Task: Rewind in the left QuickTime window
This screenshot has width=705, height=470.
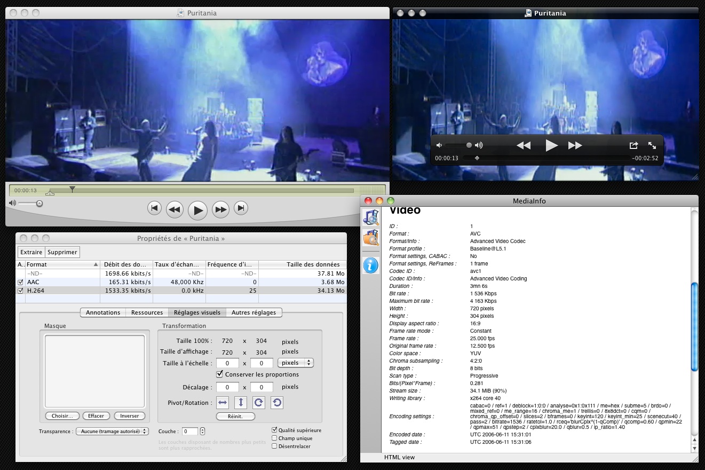Action: pyautogui.click(x=174, y=210)
